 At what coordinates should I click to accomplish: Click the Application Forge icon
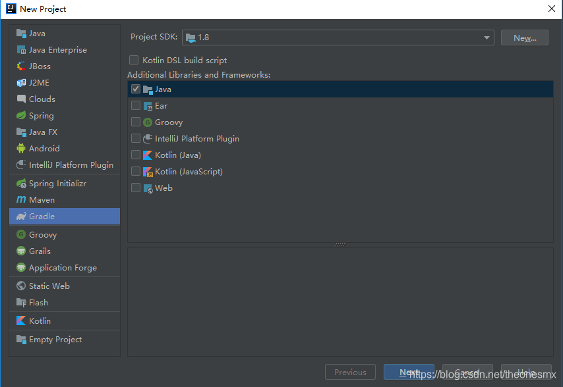[x=21, y=267]
